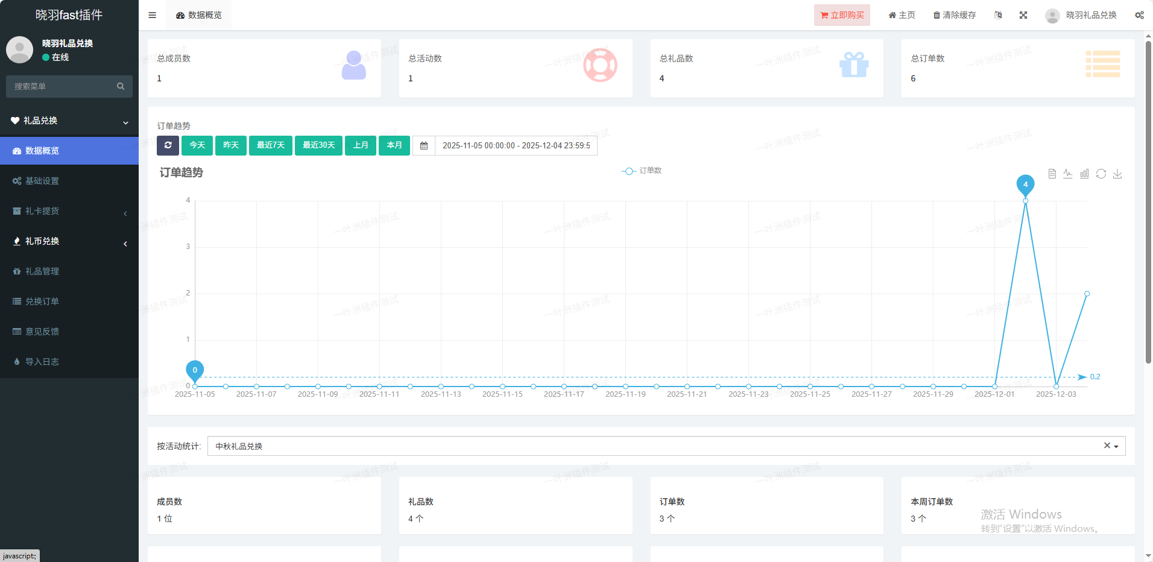Toggle 订单数 series in chart legend
This screenshot has height=562, width=1153.
(x=642, y=171)
